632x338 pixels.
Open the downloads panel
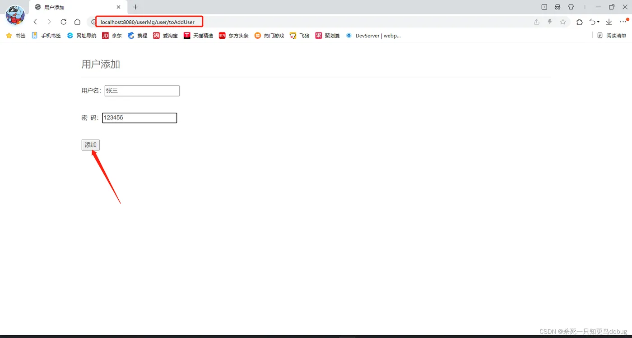[x=609, y=22]
